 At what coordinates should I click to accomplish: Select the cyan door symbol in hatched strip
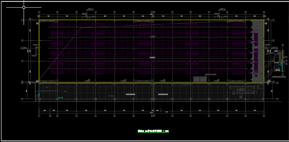60,98
